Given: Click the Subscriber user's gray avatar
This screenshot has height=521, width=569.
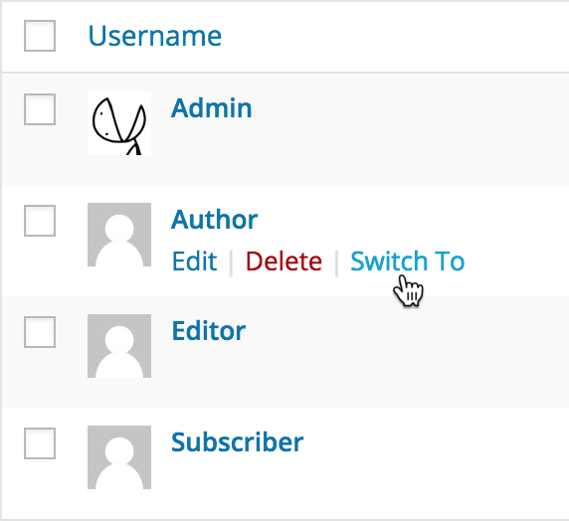Looking at the screenshot, I should tap(119, 457).
